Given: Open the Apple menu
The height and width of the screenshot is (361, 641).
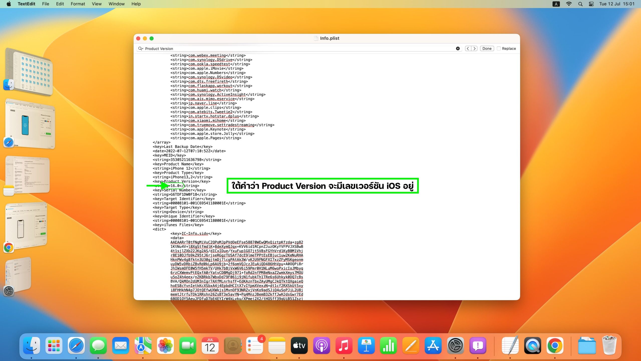Looking at the screenshot, I should pos(9,4).
